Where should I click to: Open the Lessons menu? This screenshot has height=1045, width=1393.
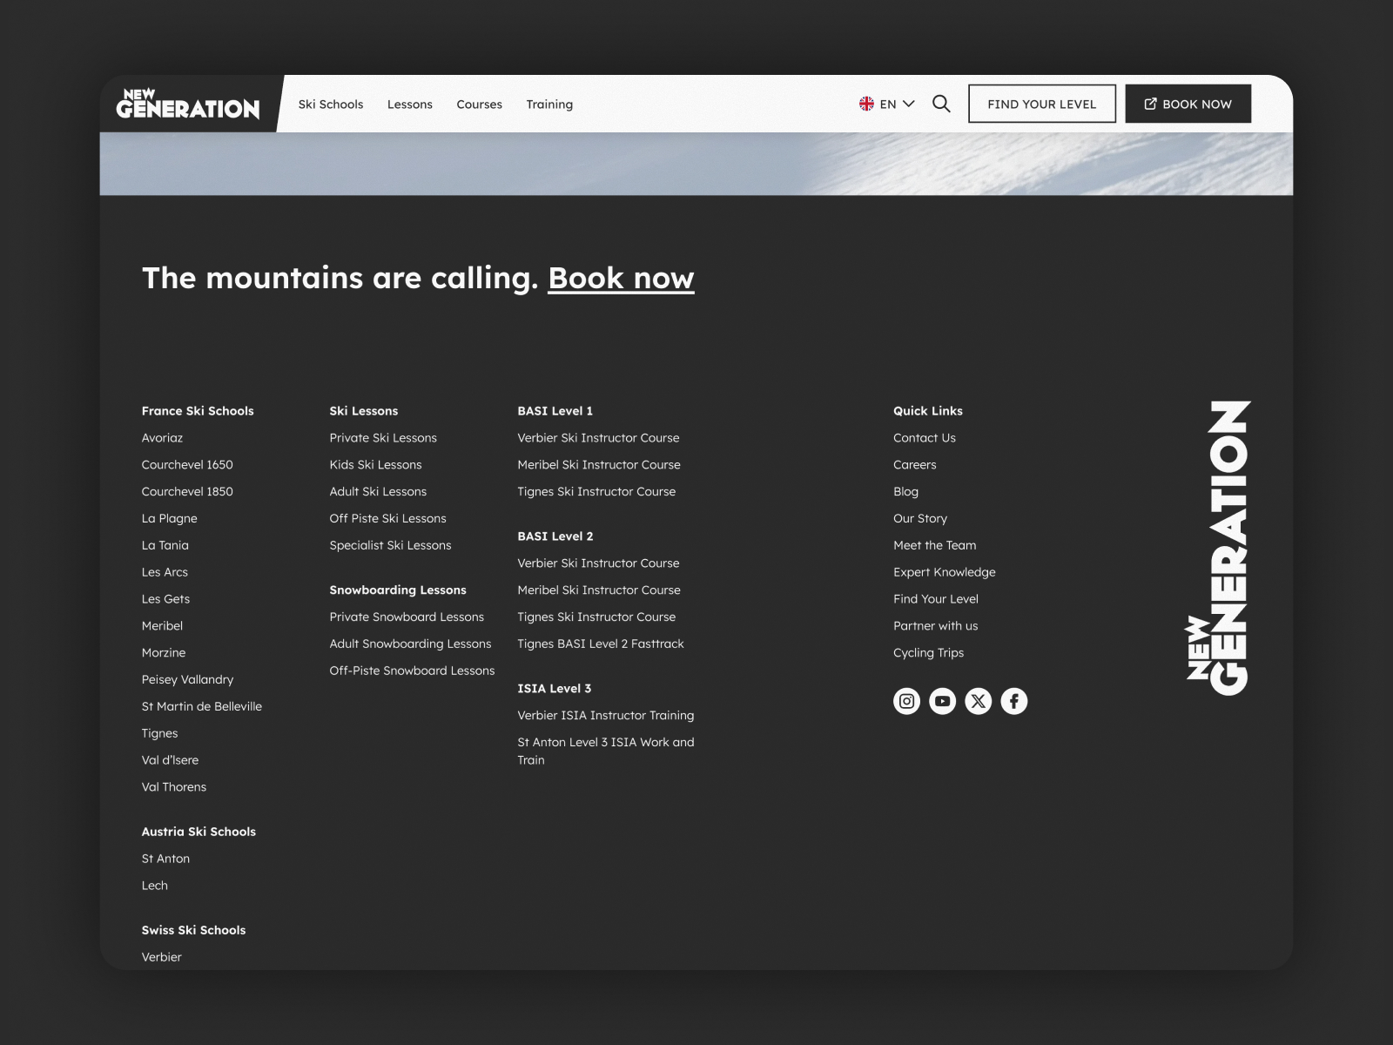point(410,104)
